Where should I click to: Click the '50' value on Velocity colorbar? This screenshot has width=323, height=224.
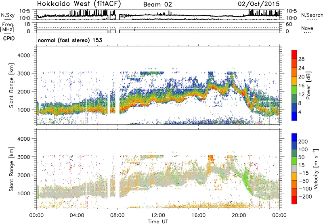pos(301,157)
